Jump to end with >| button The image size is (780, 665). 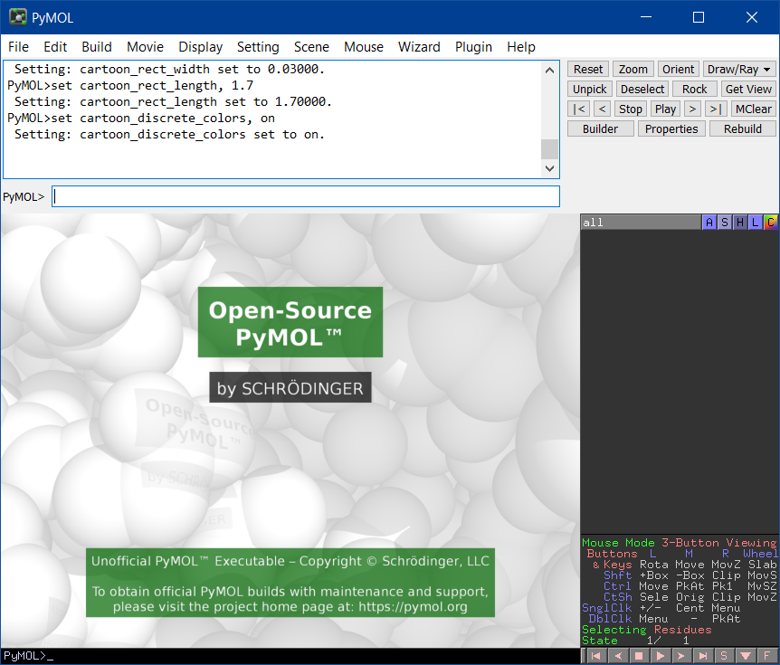pyautogui.click(x=716, y=109)
